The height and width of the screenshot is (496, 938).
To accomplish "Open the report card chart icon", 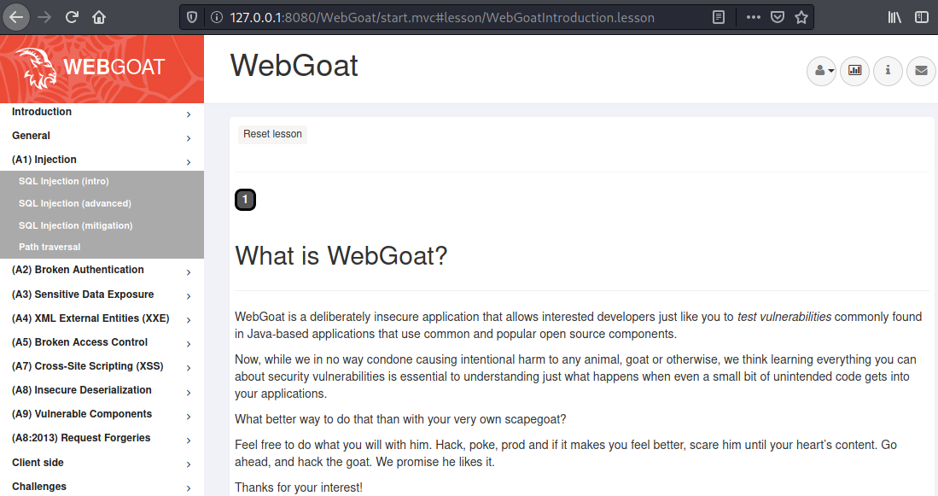I will tap(855, 71).
